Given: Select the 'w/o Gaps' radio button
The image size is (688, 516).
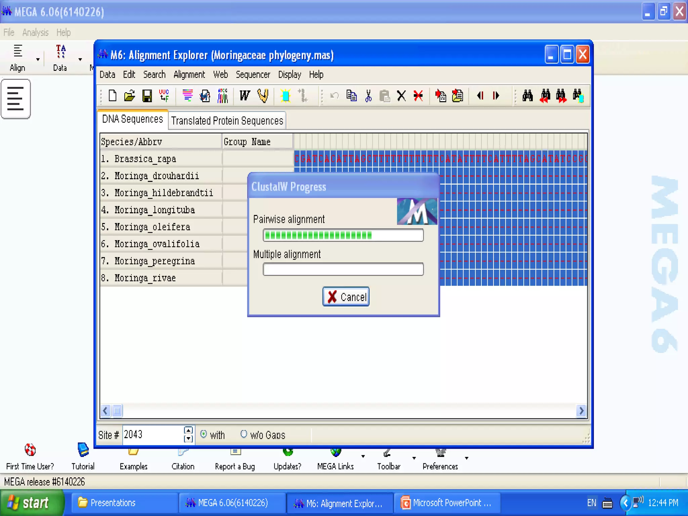Looking at the screenshot, I should (x=244, y=434).
